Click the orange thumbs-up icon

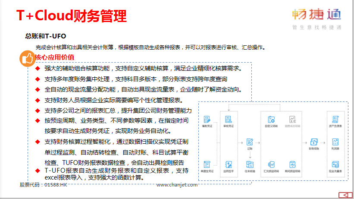pos(27,59)
